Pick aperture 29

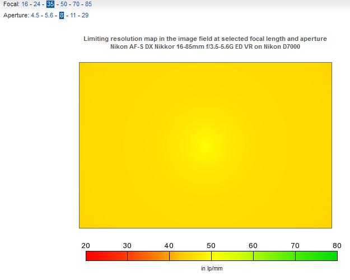tap(85, 15)
